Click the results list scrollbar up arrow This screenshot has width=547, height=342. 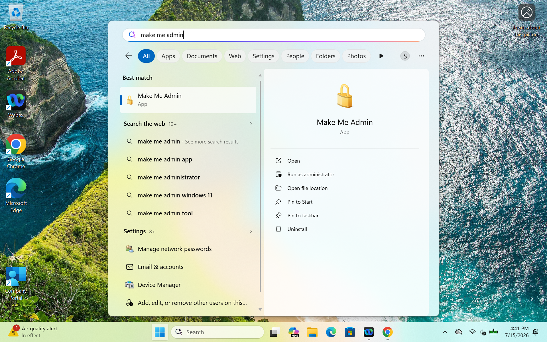point(260,75)
